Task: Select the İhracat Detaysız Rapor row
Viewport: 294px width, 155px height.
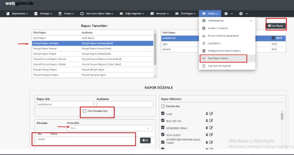Action: coord(93,75)
